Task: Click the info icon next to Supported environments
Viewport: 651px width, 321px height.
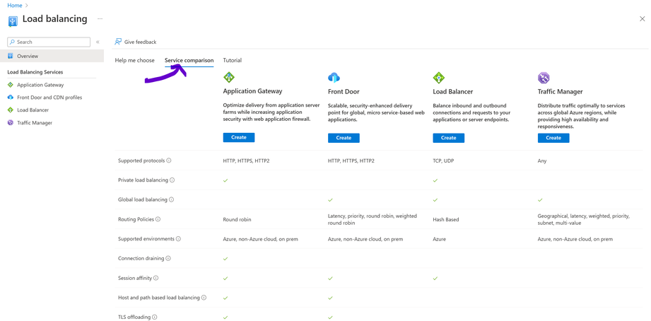Action: pyautogui.click(x=179, y=239)
